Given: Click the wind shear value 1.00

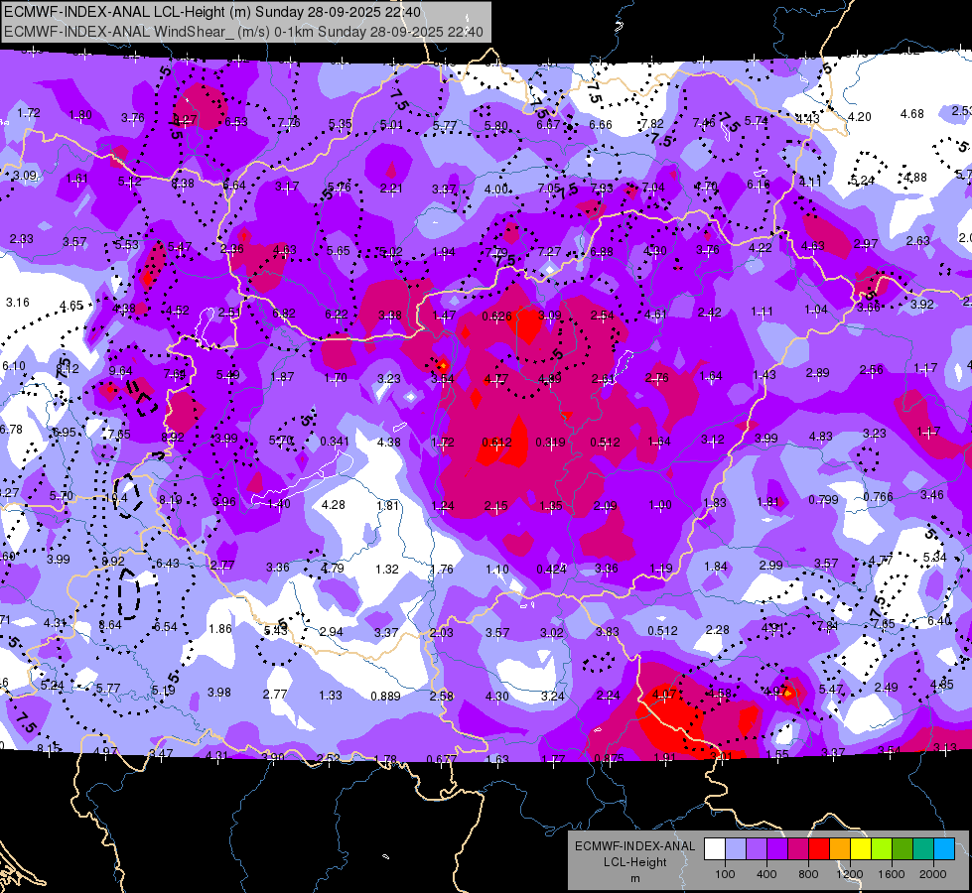Looking at the screenshot, I should [659, 505].
